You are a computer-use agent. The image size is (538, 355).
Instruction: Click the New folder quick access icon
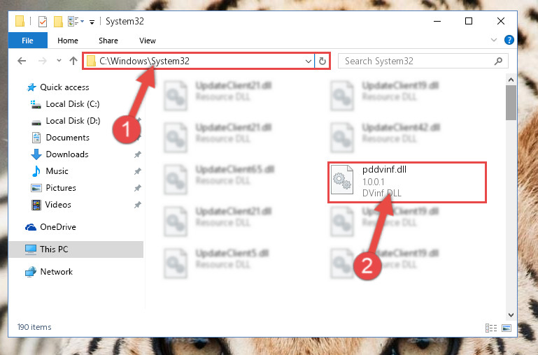pos(58,22)
